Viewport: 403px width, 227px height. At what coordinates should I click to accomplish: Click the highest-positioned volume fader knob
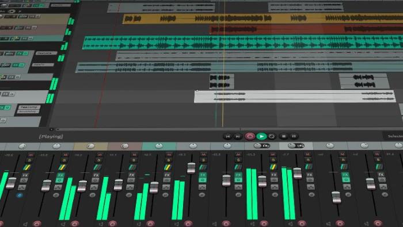(x=191, y=168)
